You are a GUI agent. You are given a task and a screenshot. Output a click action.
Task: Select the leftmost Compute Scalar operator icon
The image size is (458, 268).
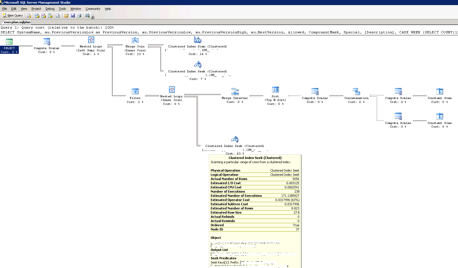coord(47,42)
